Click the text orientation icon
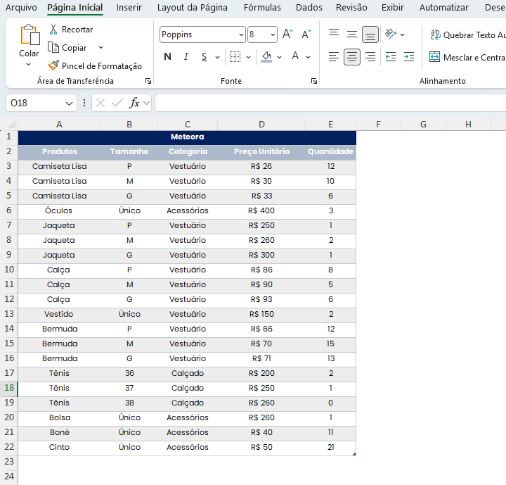 [x=391, y=34]
